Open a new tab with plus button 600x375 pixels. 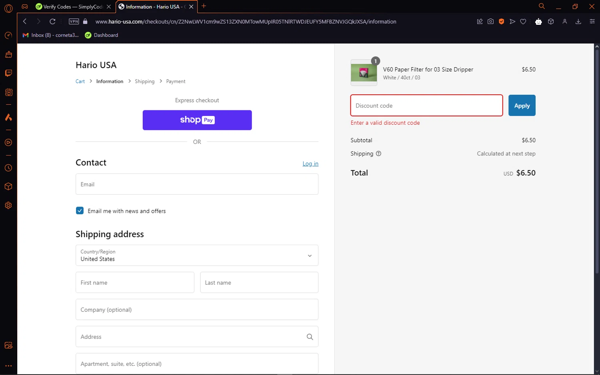coord(204,6)
